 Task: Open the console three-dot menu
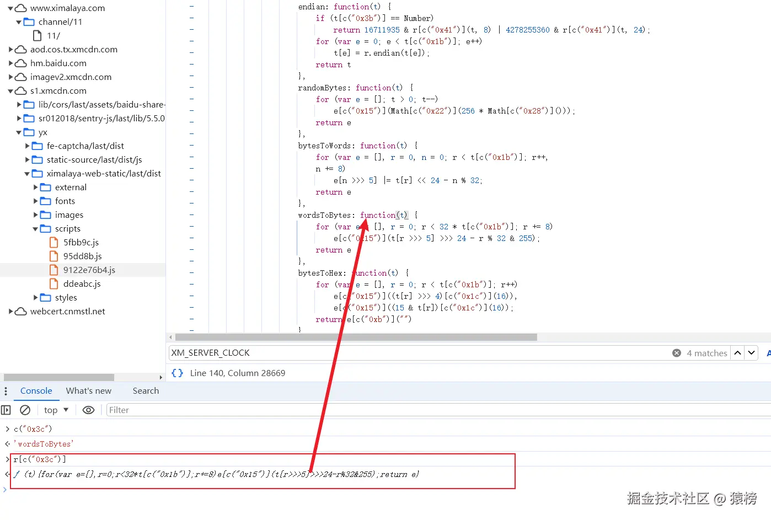[6, 391]
